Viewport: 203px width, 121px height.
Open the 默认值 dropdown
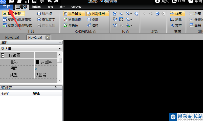click(x=31, y=49)
